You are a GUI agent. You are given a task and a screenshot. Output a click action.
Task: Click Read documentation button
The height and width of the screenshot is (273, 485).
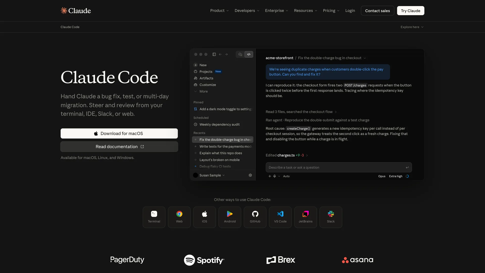[x=119, y=147]
